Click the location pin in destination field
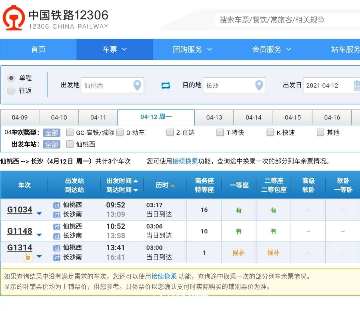This screenshot has width=360, height=311. 259,85
